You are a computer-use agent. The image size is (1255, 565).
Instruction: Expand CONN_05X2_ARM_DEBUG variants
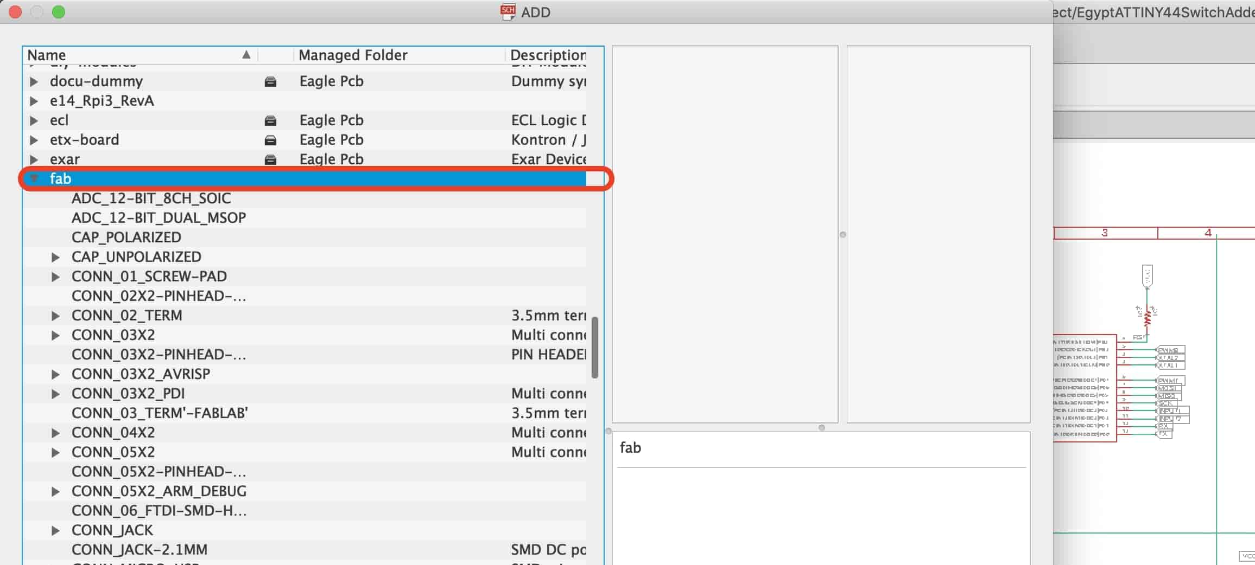click(x=55, y=491)
